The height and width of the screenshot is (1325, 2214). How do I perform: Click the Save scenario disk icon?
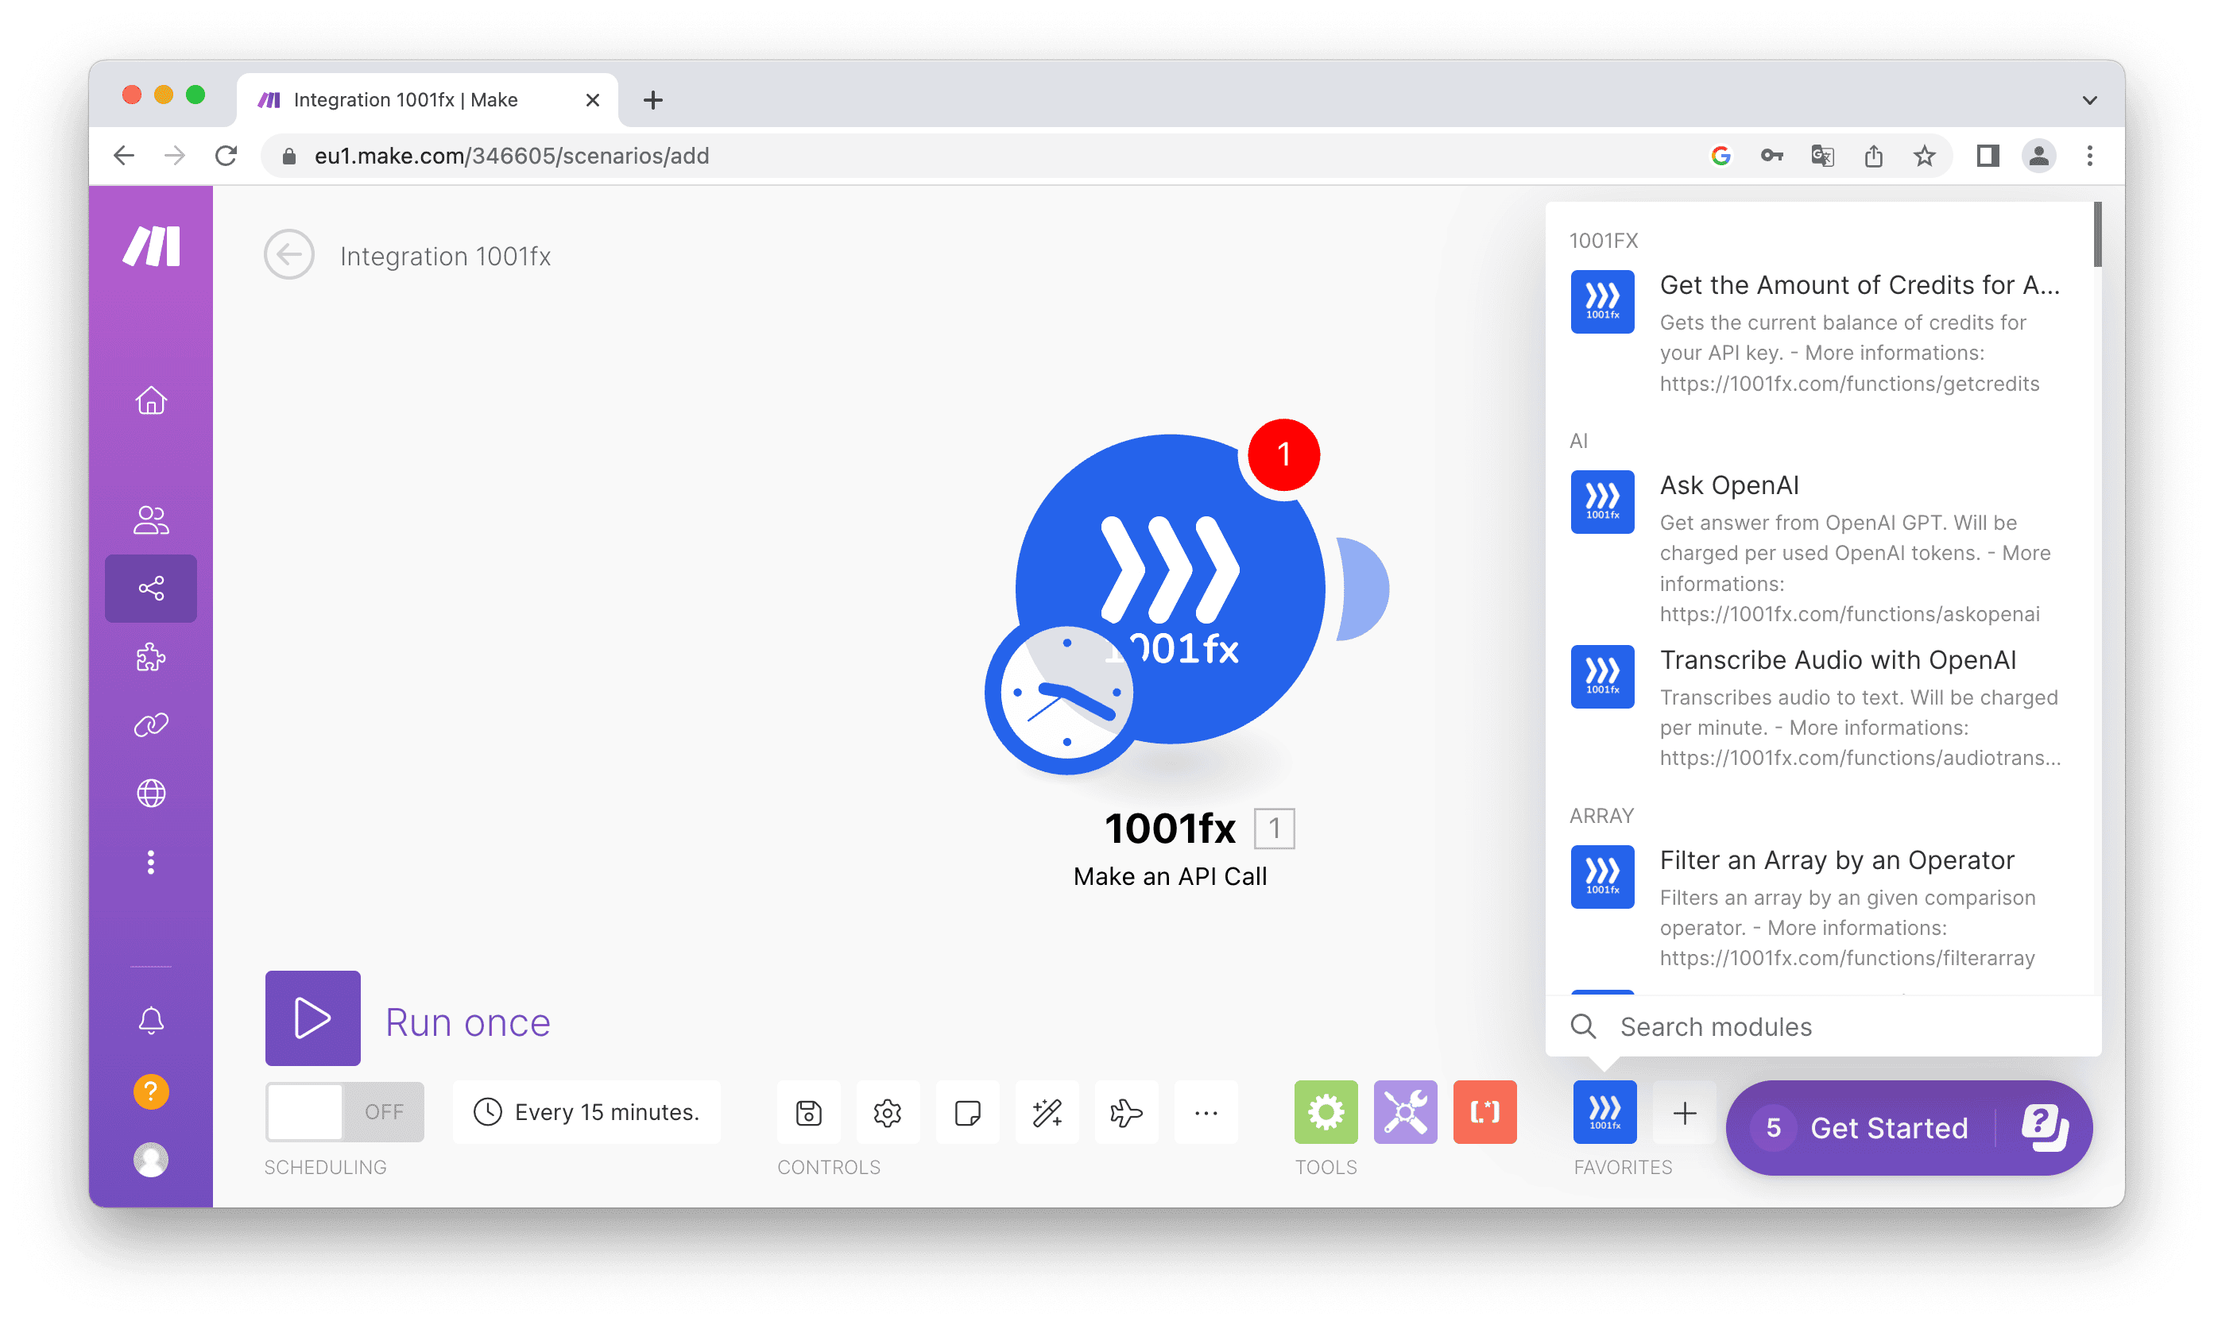pyautogui.click(x=808, y=1112)
